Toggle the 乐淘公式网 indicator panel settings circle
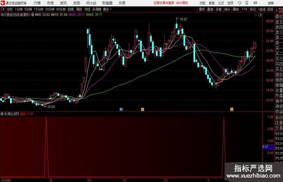Image resolution: width=283 pixels, height=182 pixels. 2,114
